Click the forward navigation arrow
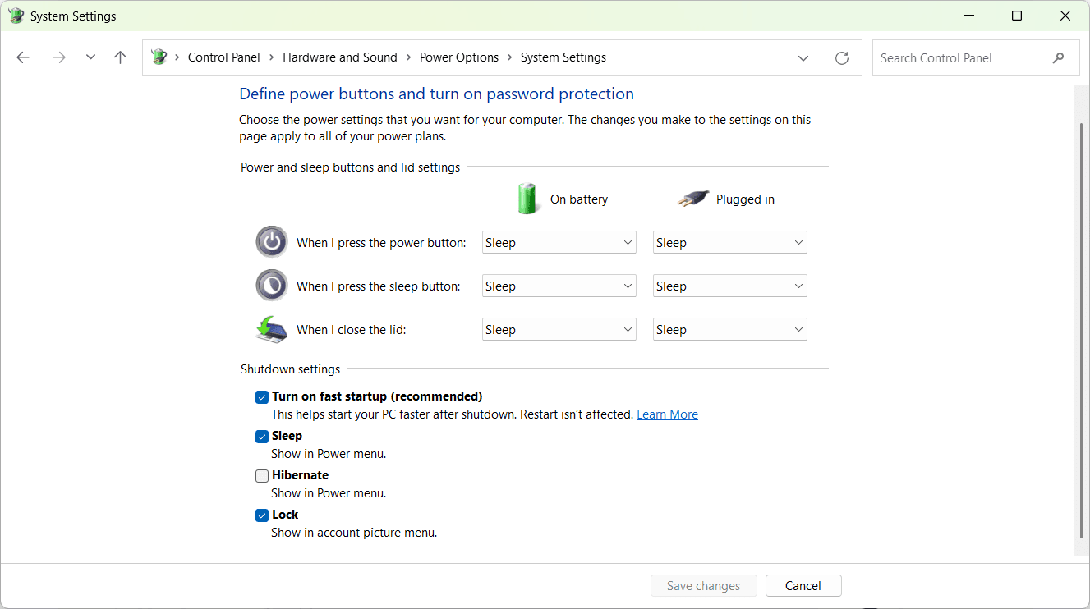 pyautogui.click(x=58, y=57)
